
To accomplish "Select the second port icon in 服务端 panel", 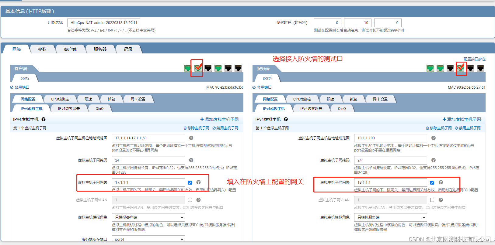I will point(440,68).
